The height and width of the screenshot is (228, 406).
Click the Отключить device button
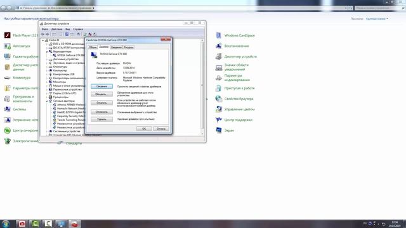tap(101, 112)
